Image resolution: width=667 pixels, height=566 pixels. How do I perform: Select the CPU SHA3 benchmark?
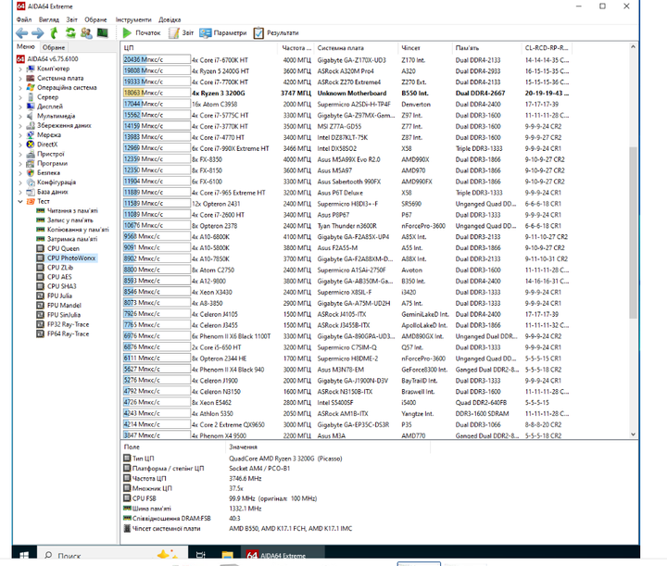62,286
